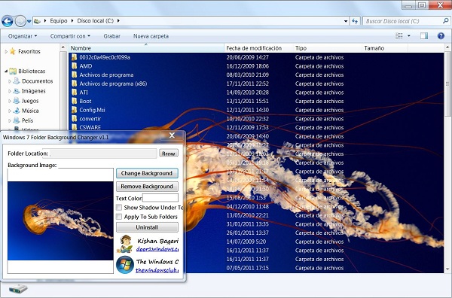452x298 pixels.
Task: Click the Imágenes library icon
Action: (x=17, y=91)
